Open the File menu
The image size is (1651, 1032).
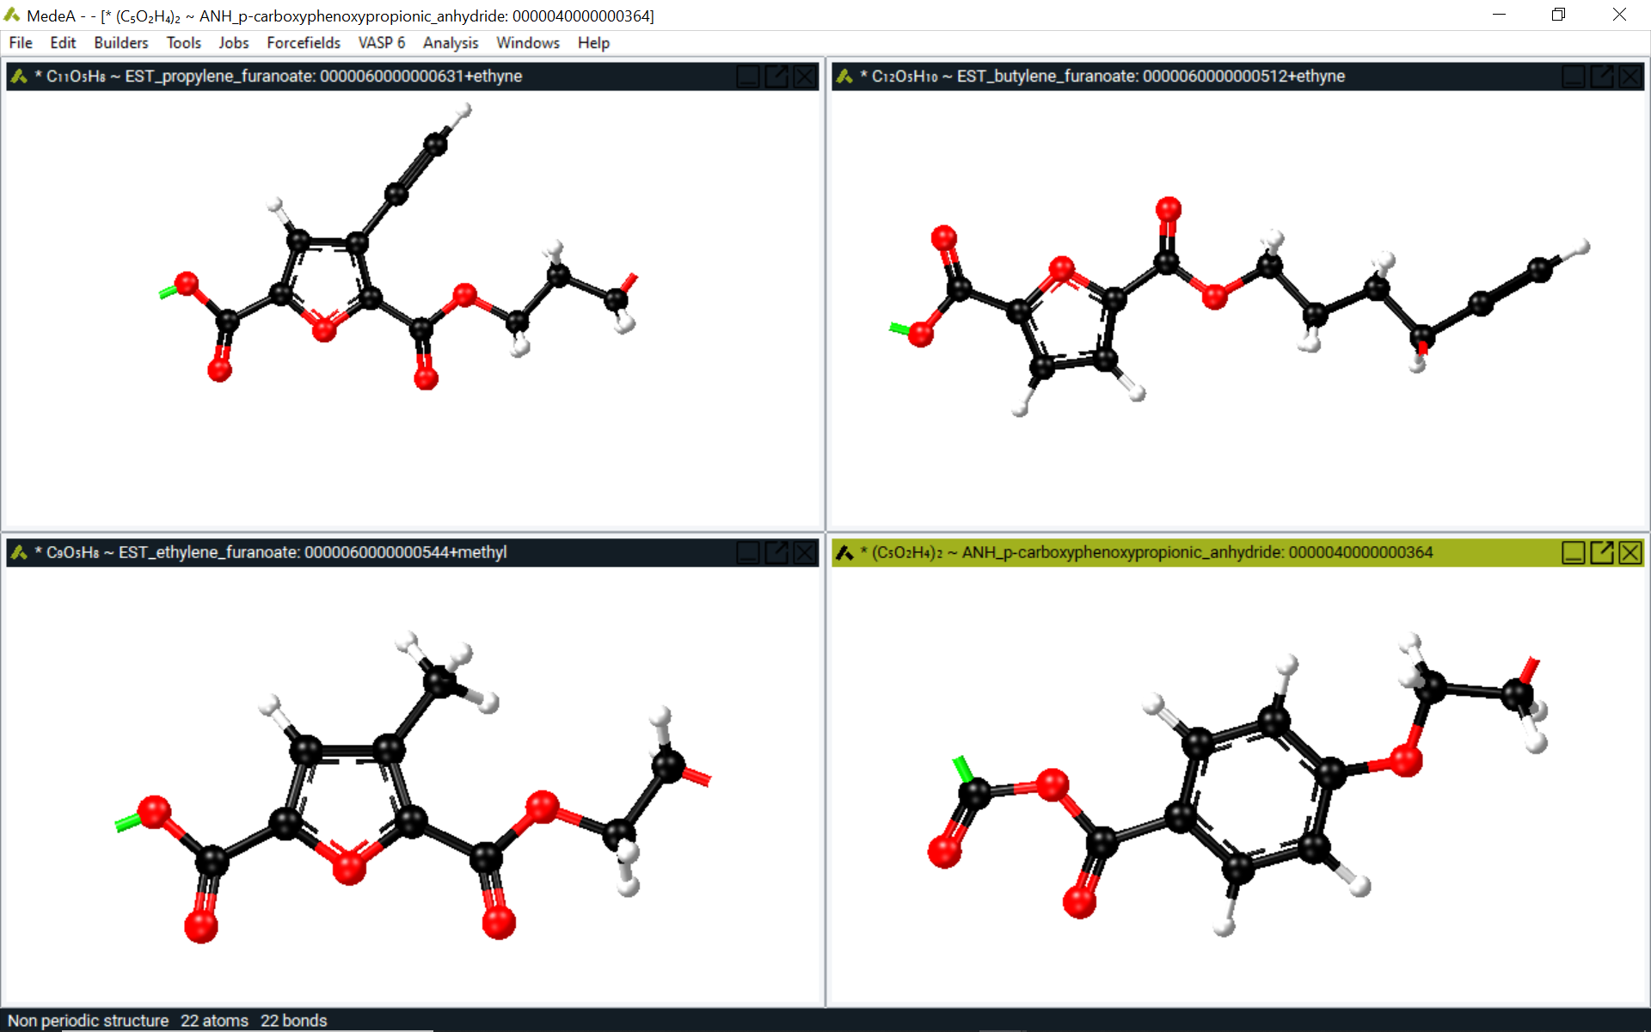click(20, 43)
